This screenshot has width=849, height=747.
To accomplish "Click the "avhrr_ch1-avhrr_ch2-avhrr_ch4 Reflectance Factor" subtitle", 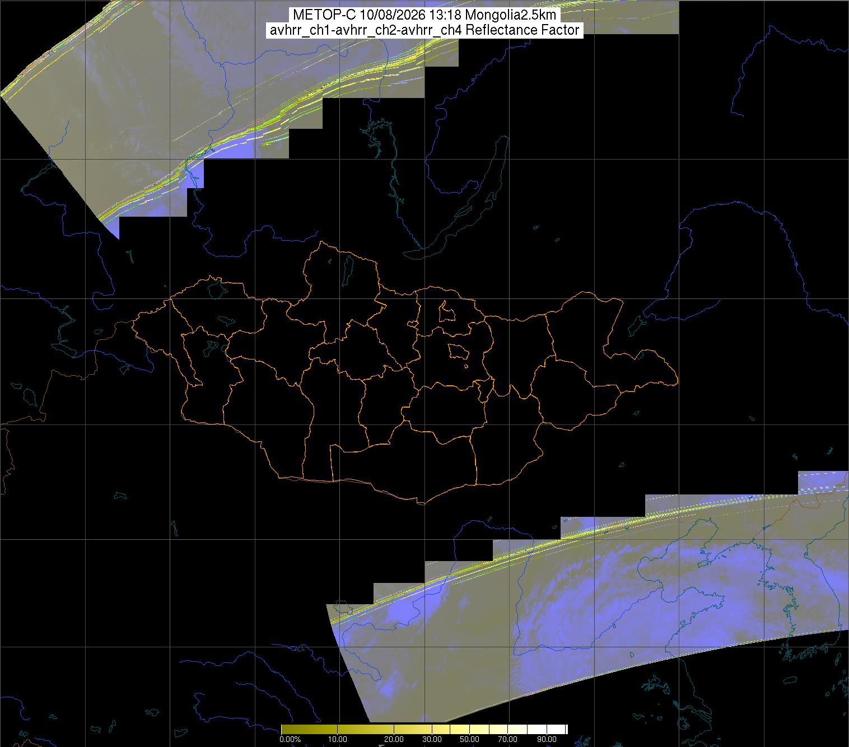I will [x=424, y=31].
